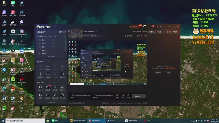Click the 设置 button in right panel
The image size is (219, 123).
tap(168, 73)
